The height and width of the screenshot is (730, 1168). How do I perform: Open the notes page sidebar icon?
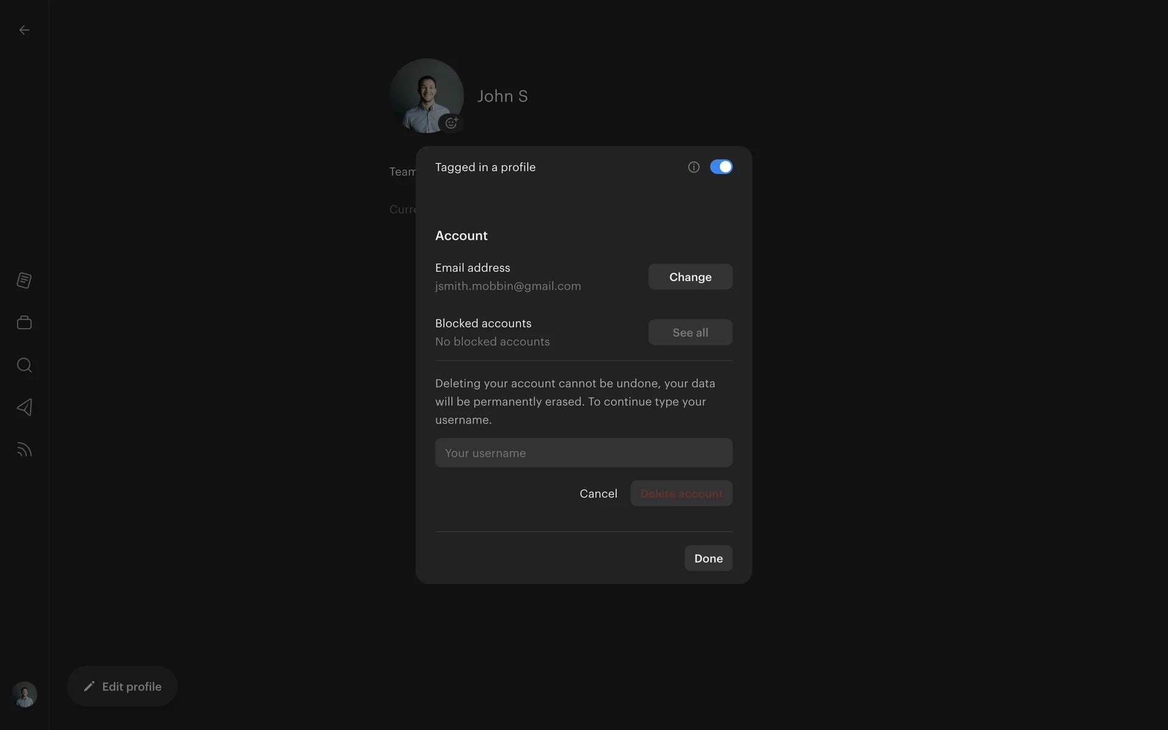pos(24,280)
